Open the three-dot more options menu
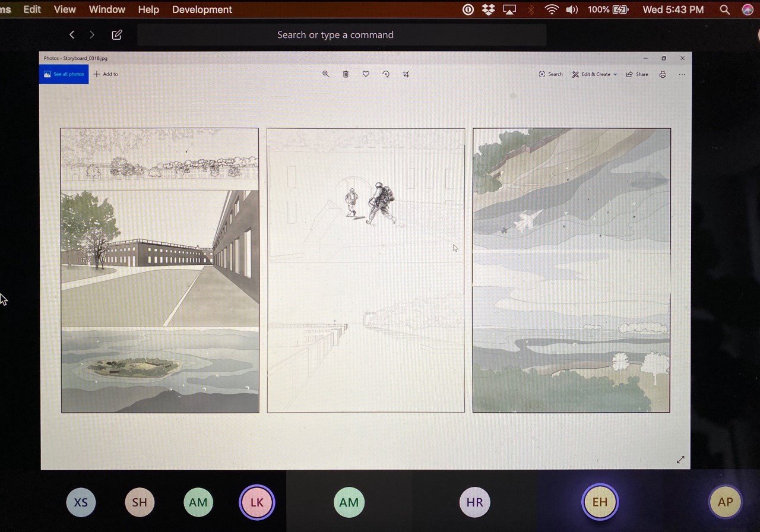760x532 pixels. (x=682, y=74)
